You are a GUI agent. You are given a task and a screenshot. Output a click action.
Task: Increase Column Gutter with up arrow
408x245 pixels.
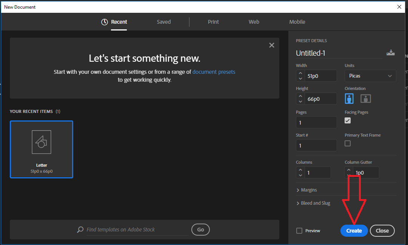point(349,170)
